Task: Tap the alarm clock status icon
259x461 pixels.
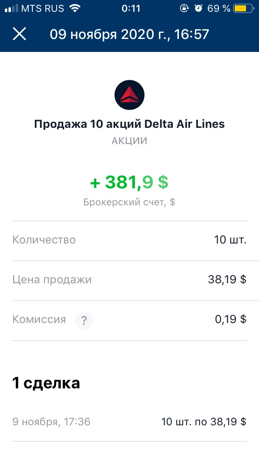Action: click(x=199, y=8)
